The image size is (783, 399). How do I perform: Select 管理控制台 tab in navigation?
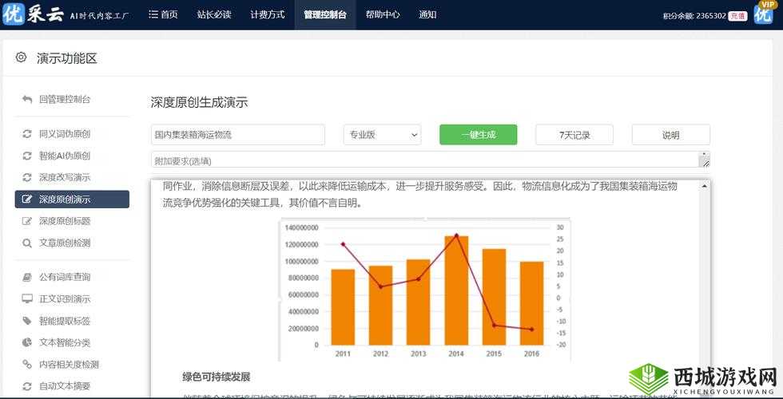[x=325, y=14]
